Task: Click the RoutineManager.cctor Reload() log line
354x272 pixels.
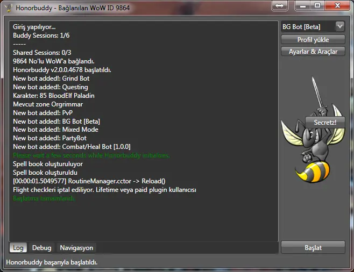Action: [89, 181]
